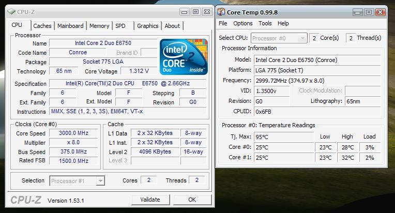The width and height of the screenshot is (395, 213).
Task: Click the Tj. Max value 95°C
Action: pyautogui.click(x=284, y=137)
